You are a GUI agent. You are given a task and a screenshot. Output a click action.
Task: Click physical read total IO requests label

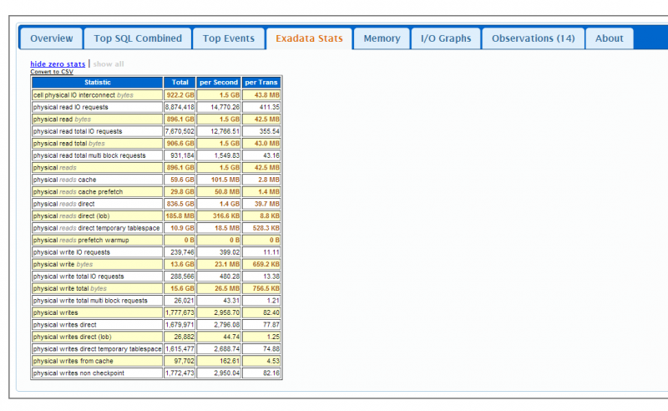coord(78,131)
